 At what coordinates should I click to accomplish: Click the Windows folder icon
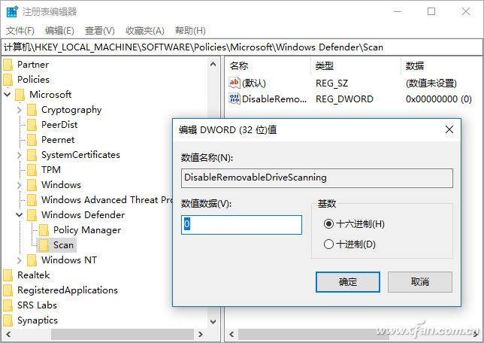[x=32, y=185]
